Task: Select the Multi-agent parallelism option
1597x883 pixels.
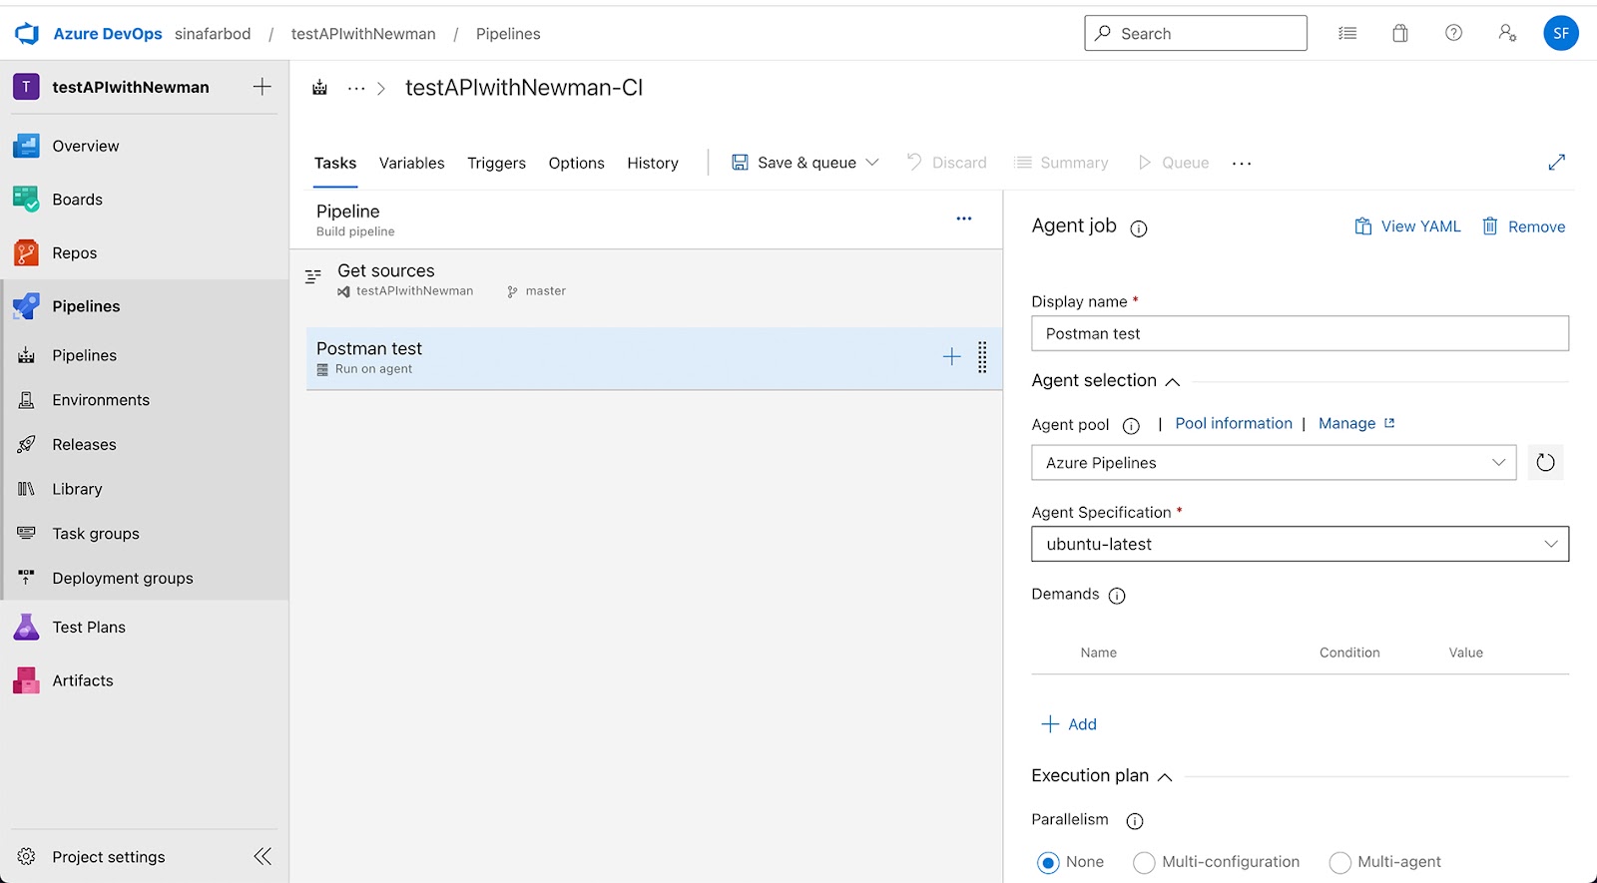Action: tap(1339, 863)
